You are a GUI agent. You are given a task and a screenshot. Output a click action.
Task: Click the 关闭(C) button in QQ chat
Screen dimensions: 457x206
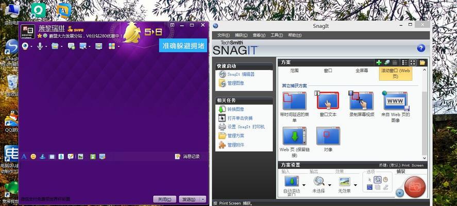pos(165,199)
